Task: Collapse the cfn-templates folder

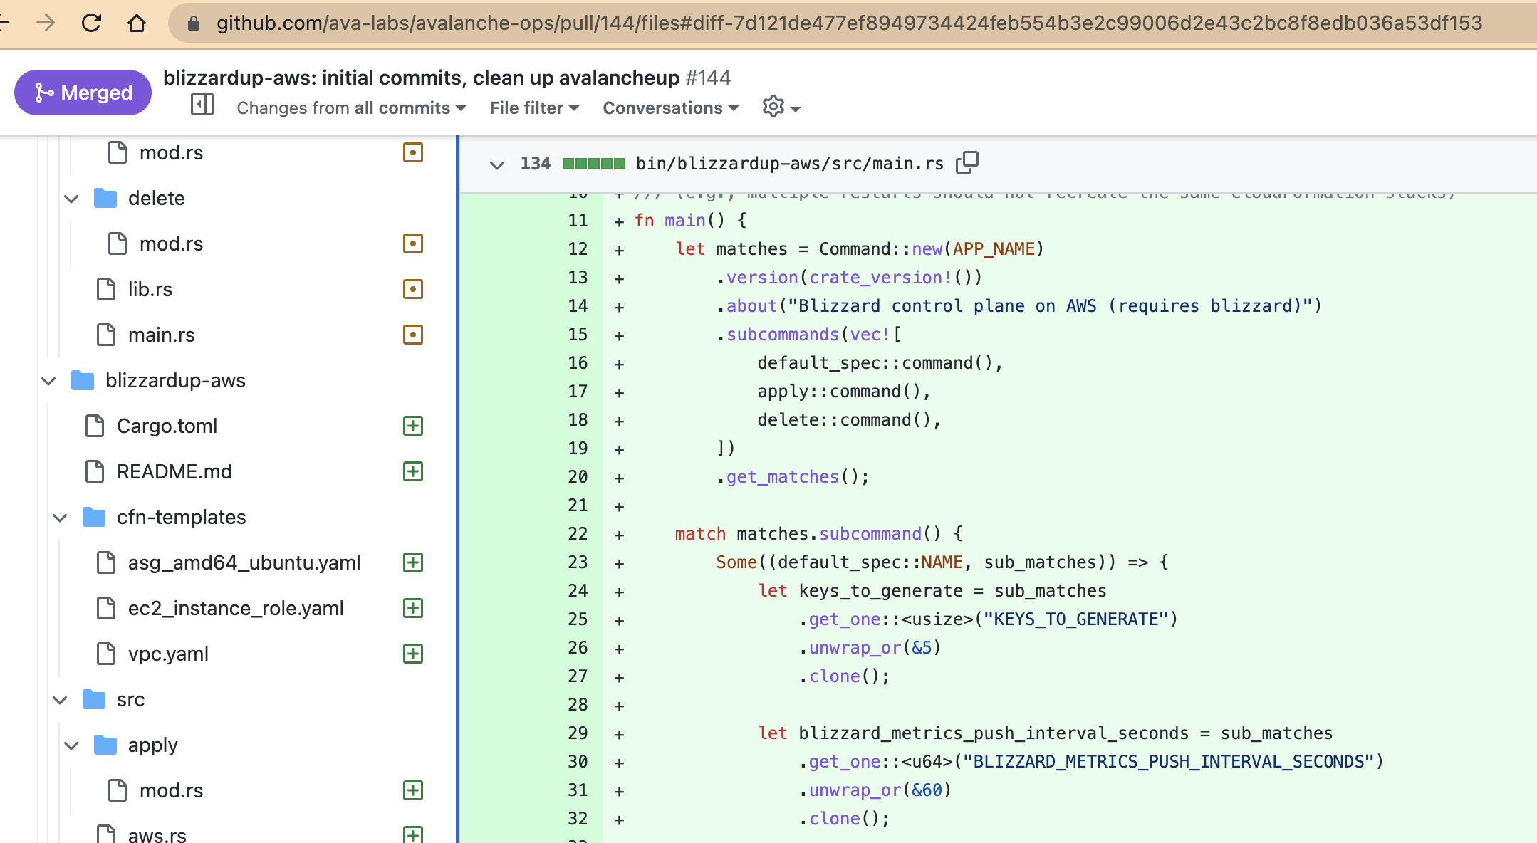Action: [61, 518]
